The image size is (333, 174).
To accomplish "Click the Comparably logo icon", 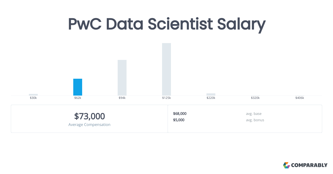I will point(286,165).
